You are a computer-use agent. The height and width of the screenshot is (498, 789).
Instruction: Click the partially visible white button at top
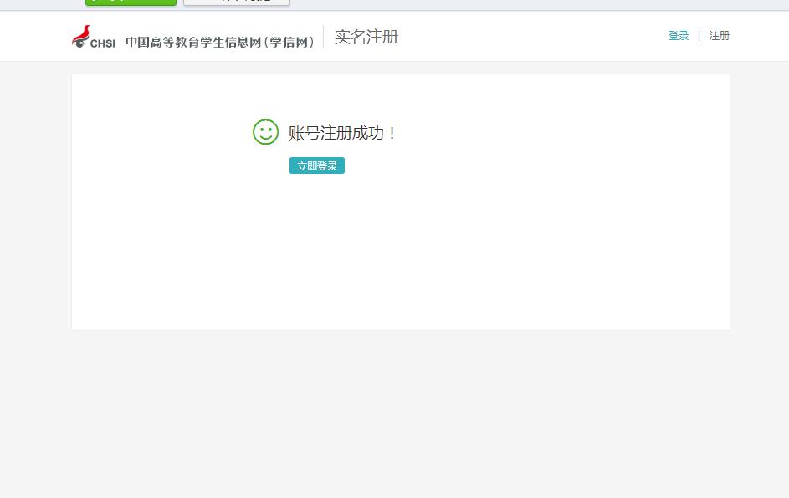click(x=237, y=3)
